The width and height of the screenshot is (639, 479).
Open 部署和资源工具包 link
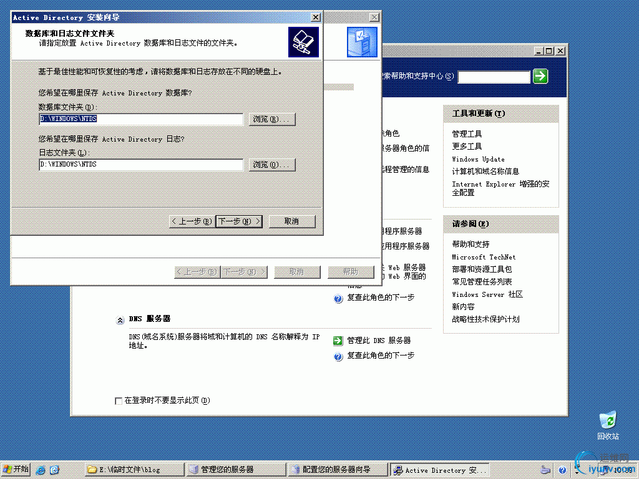coord(482,269)
